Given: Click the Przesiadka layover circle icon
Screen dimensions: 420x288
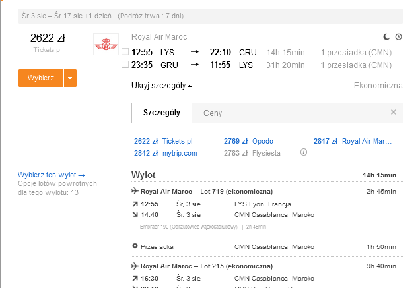Looking at the screenshot, I should click(135, 246).
